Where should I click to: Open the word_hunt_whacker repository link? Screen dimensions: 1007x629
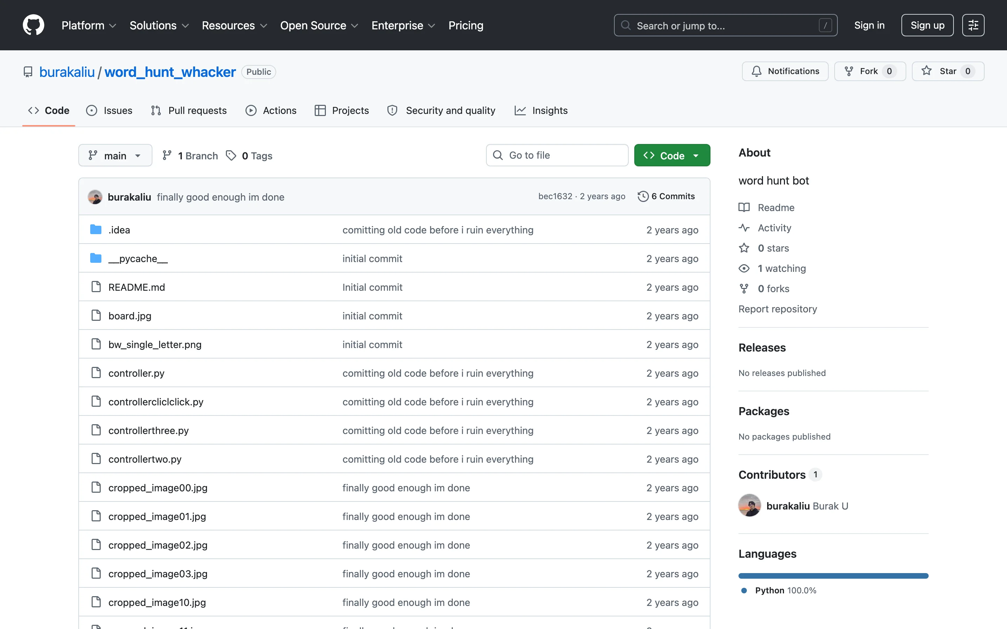tap(170, 72)
